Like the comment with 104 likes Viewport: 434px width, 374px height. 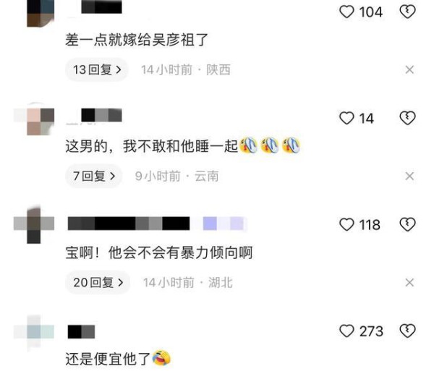coord(346,12)
